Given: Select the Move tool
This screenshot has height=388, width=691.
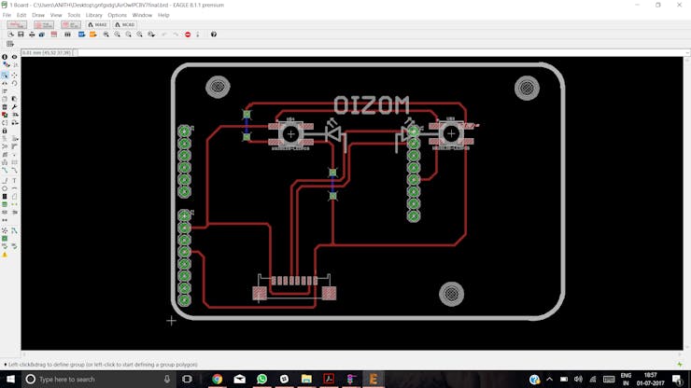Looking at the screenshot, I should 15,76.
